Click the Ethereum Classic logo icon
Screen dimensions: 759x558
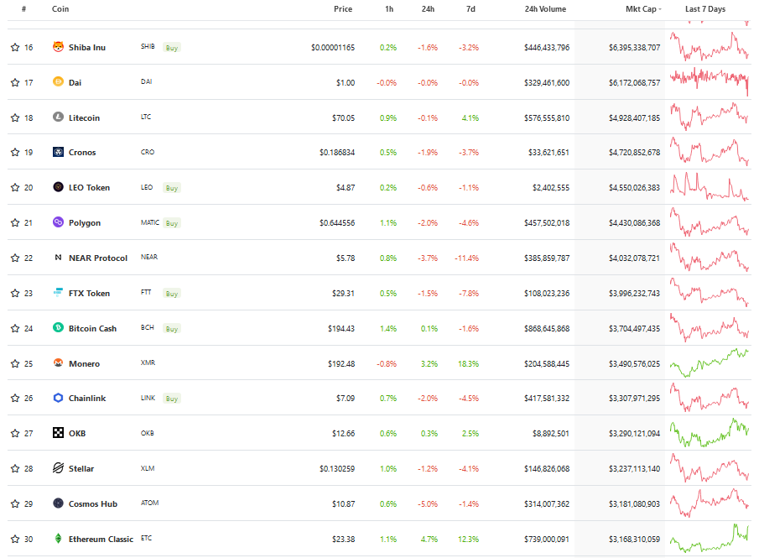tap(58, 539)
